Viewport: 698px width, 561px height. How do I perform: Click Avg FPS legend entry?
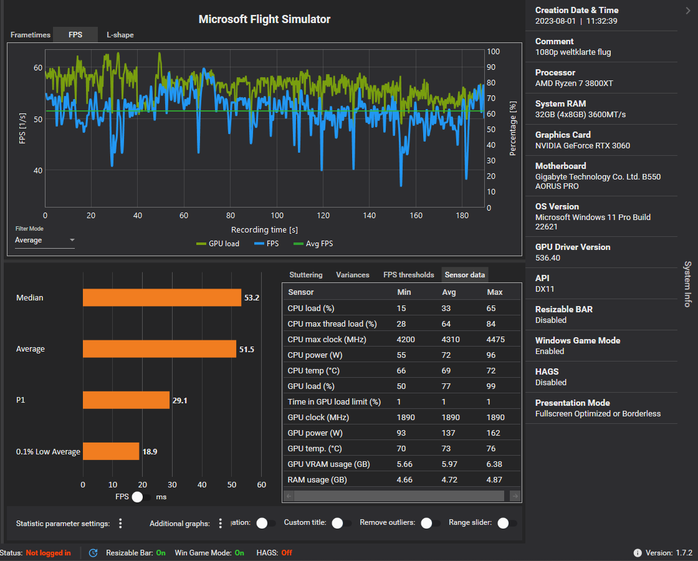click(313, 244)
